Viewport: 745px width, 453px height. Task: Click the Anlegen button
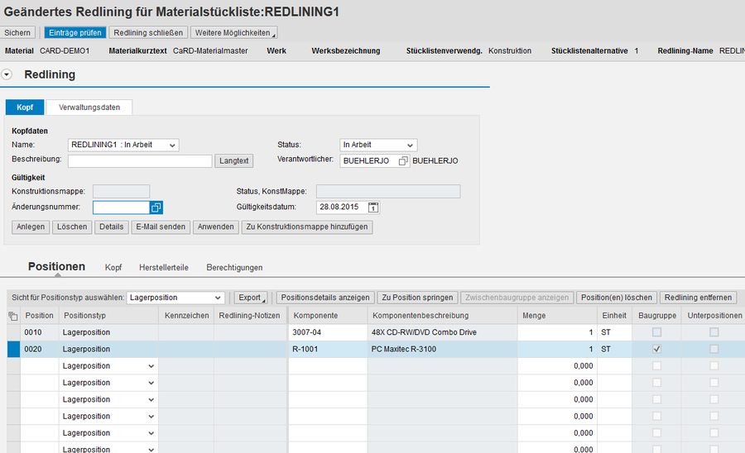31,227
